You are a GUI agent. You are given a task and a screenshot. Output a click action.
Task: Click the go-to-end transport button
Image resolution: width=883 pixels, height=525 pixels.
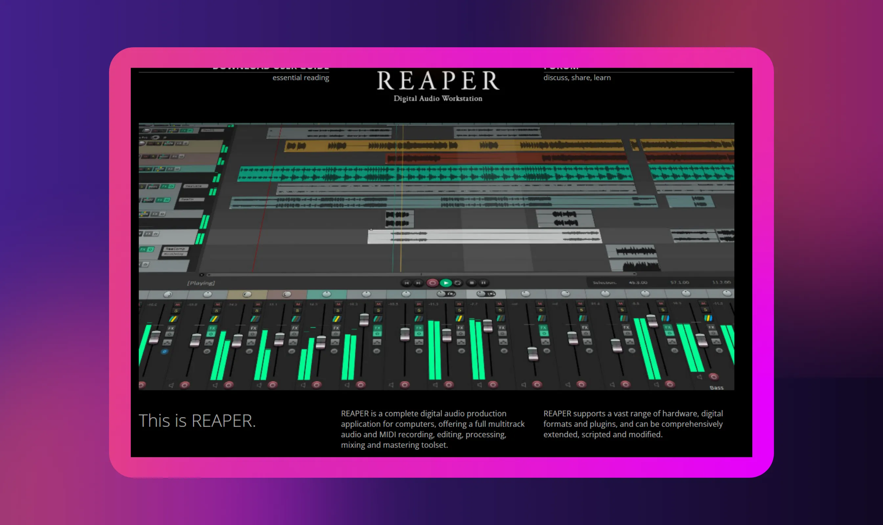pyautogui.click(x=419, y=283)
